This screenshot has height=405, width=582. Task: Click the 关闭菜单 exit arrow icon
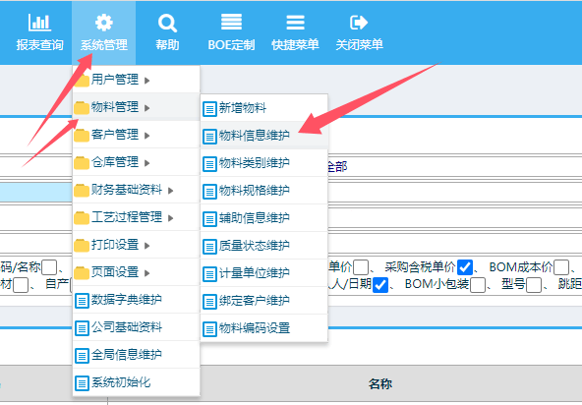[x=359, y=23]
